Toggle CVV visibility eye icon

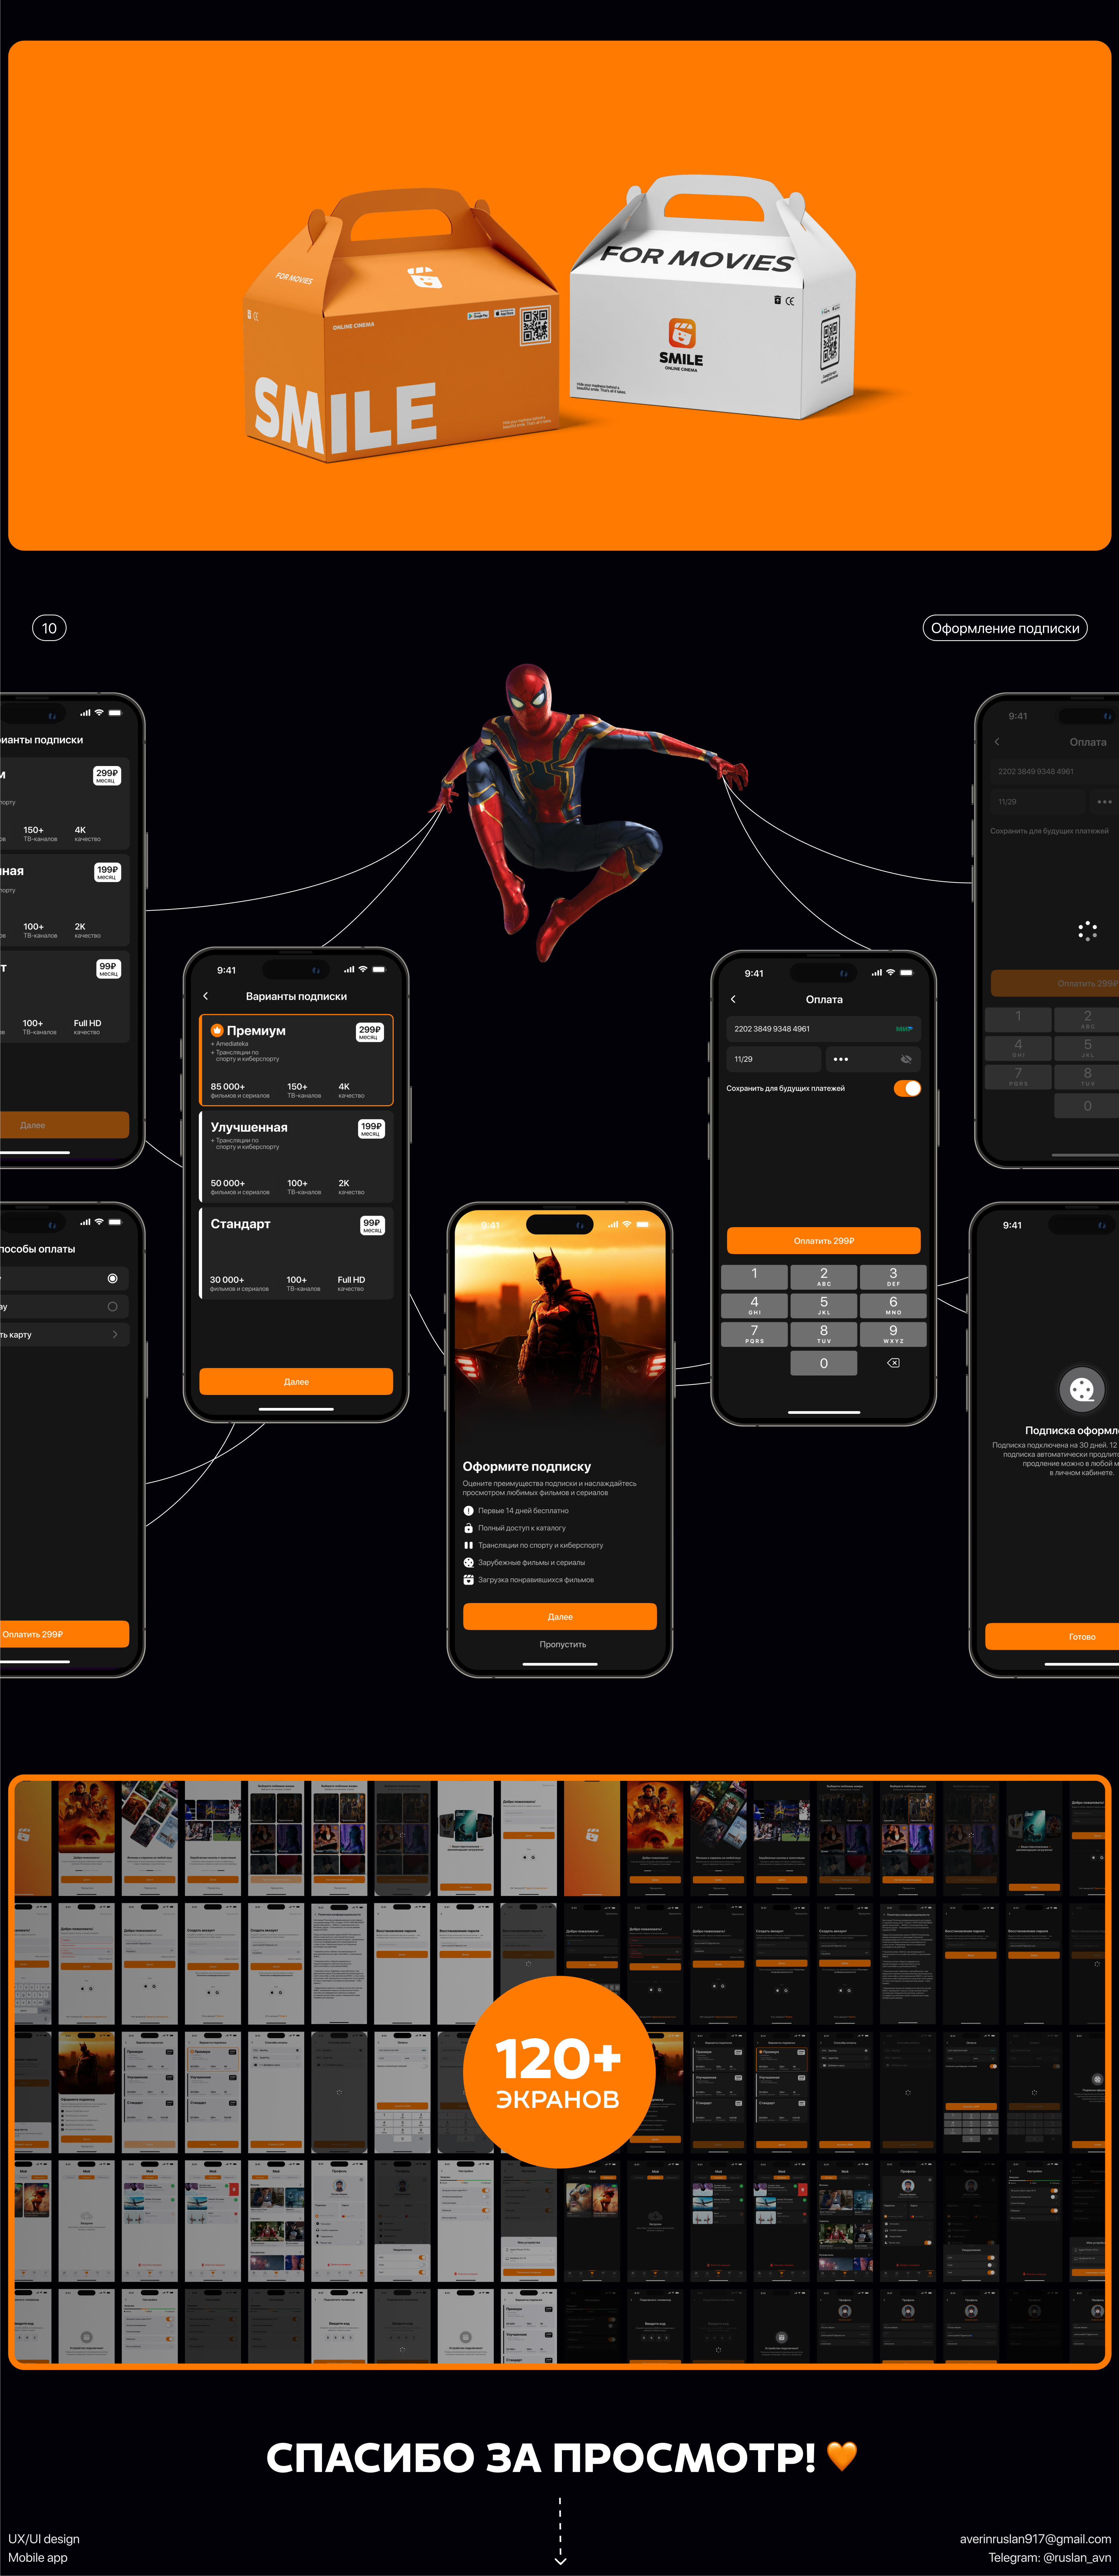pyautogui.click(x=906, y=1059)
